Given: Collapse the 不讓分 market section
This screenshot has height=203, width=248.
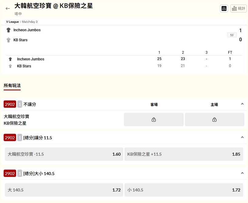Looking at the screenshot, I should 242,104.
